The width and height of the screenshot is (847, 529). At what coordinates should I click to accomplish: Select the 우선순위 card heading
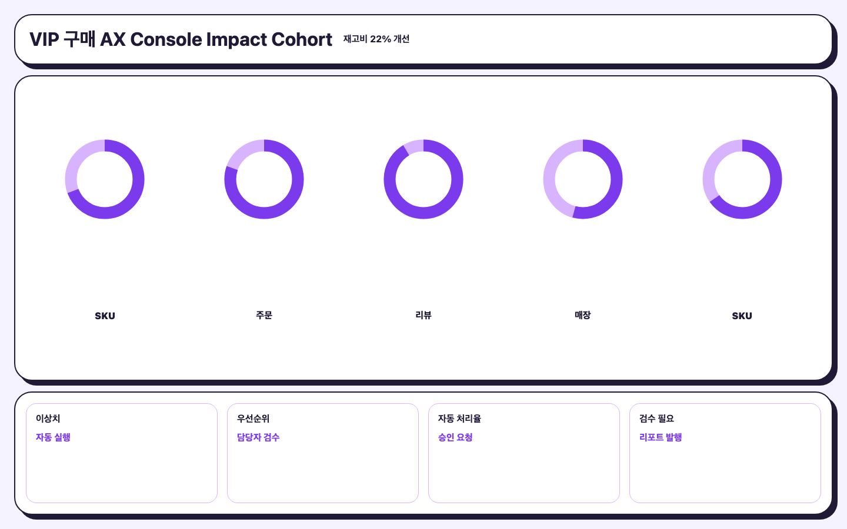point(253,418)
